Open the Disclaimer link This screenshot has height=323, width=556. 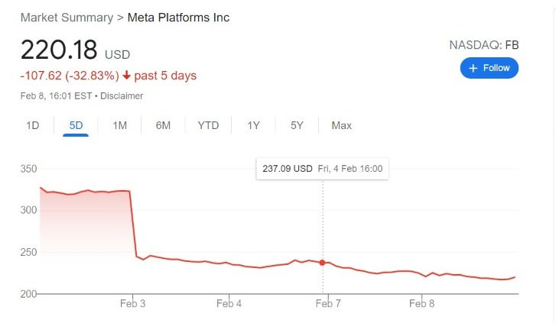(x=122, y=96)
